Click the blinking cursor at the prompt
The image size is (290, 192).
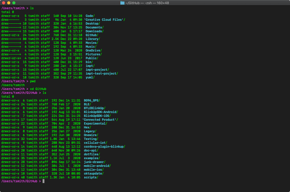(43, 181)
